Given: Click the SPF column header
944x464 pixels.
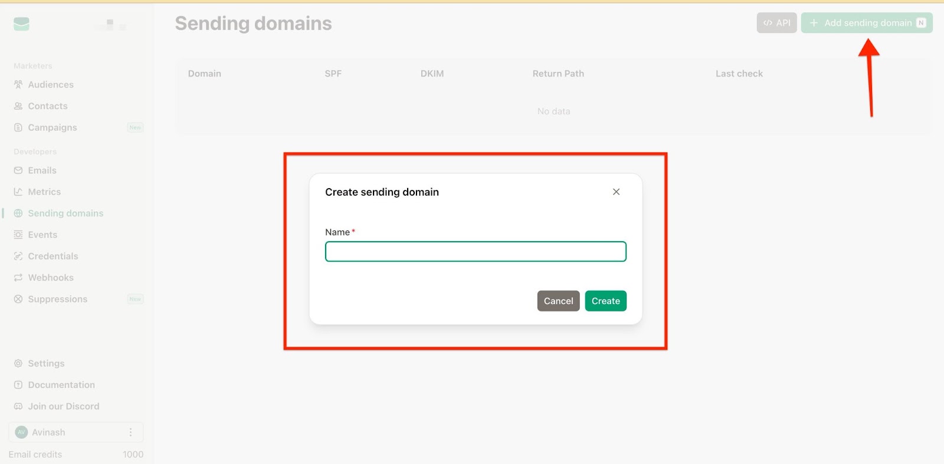Looking at the screenshot, I should 333,74.
